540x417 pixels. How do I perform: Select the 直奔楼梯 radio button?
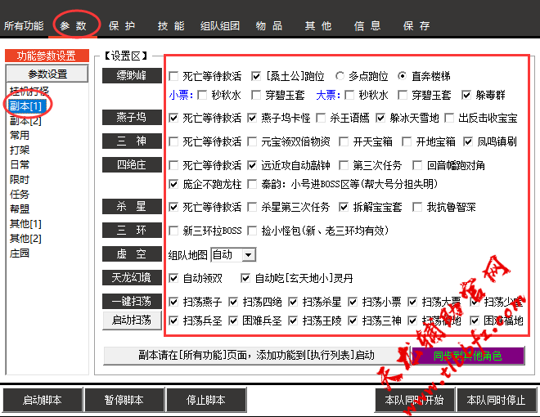(x=402, y=76)
